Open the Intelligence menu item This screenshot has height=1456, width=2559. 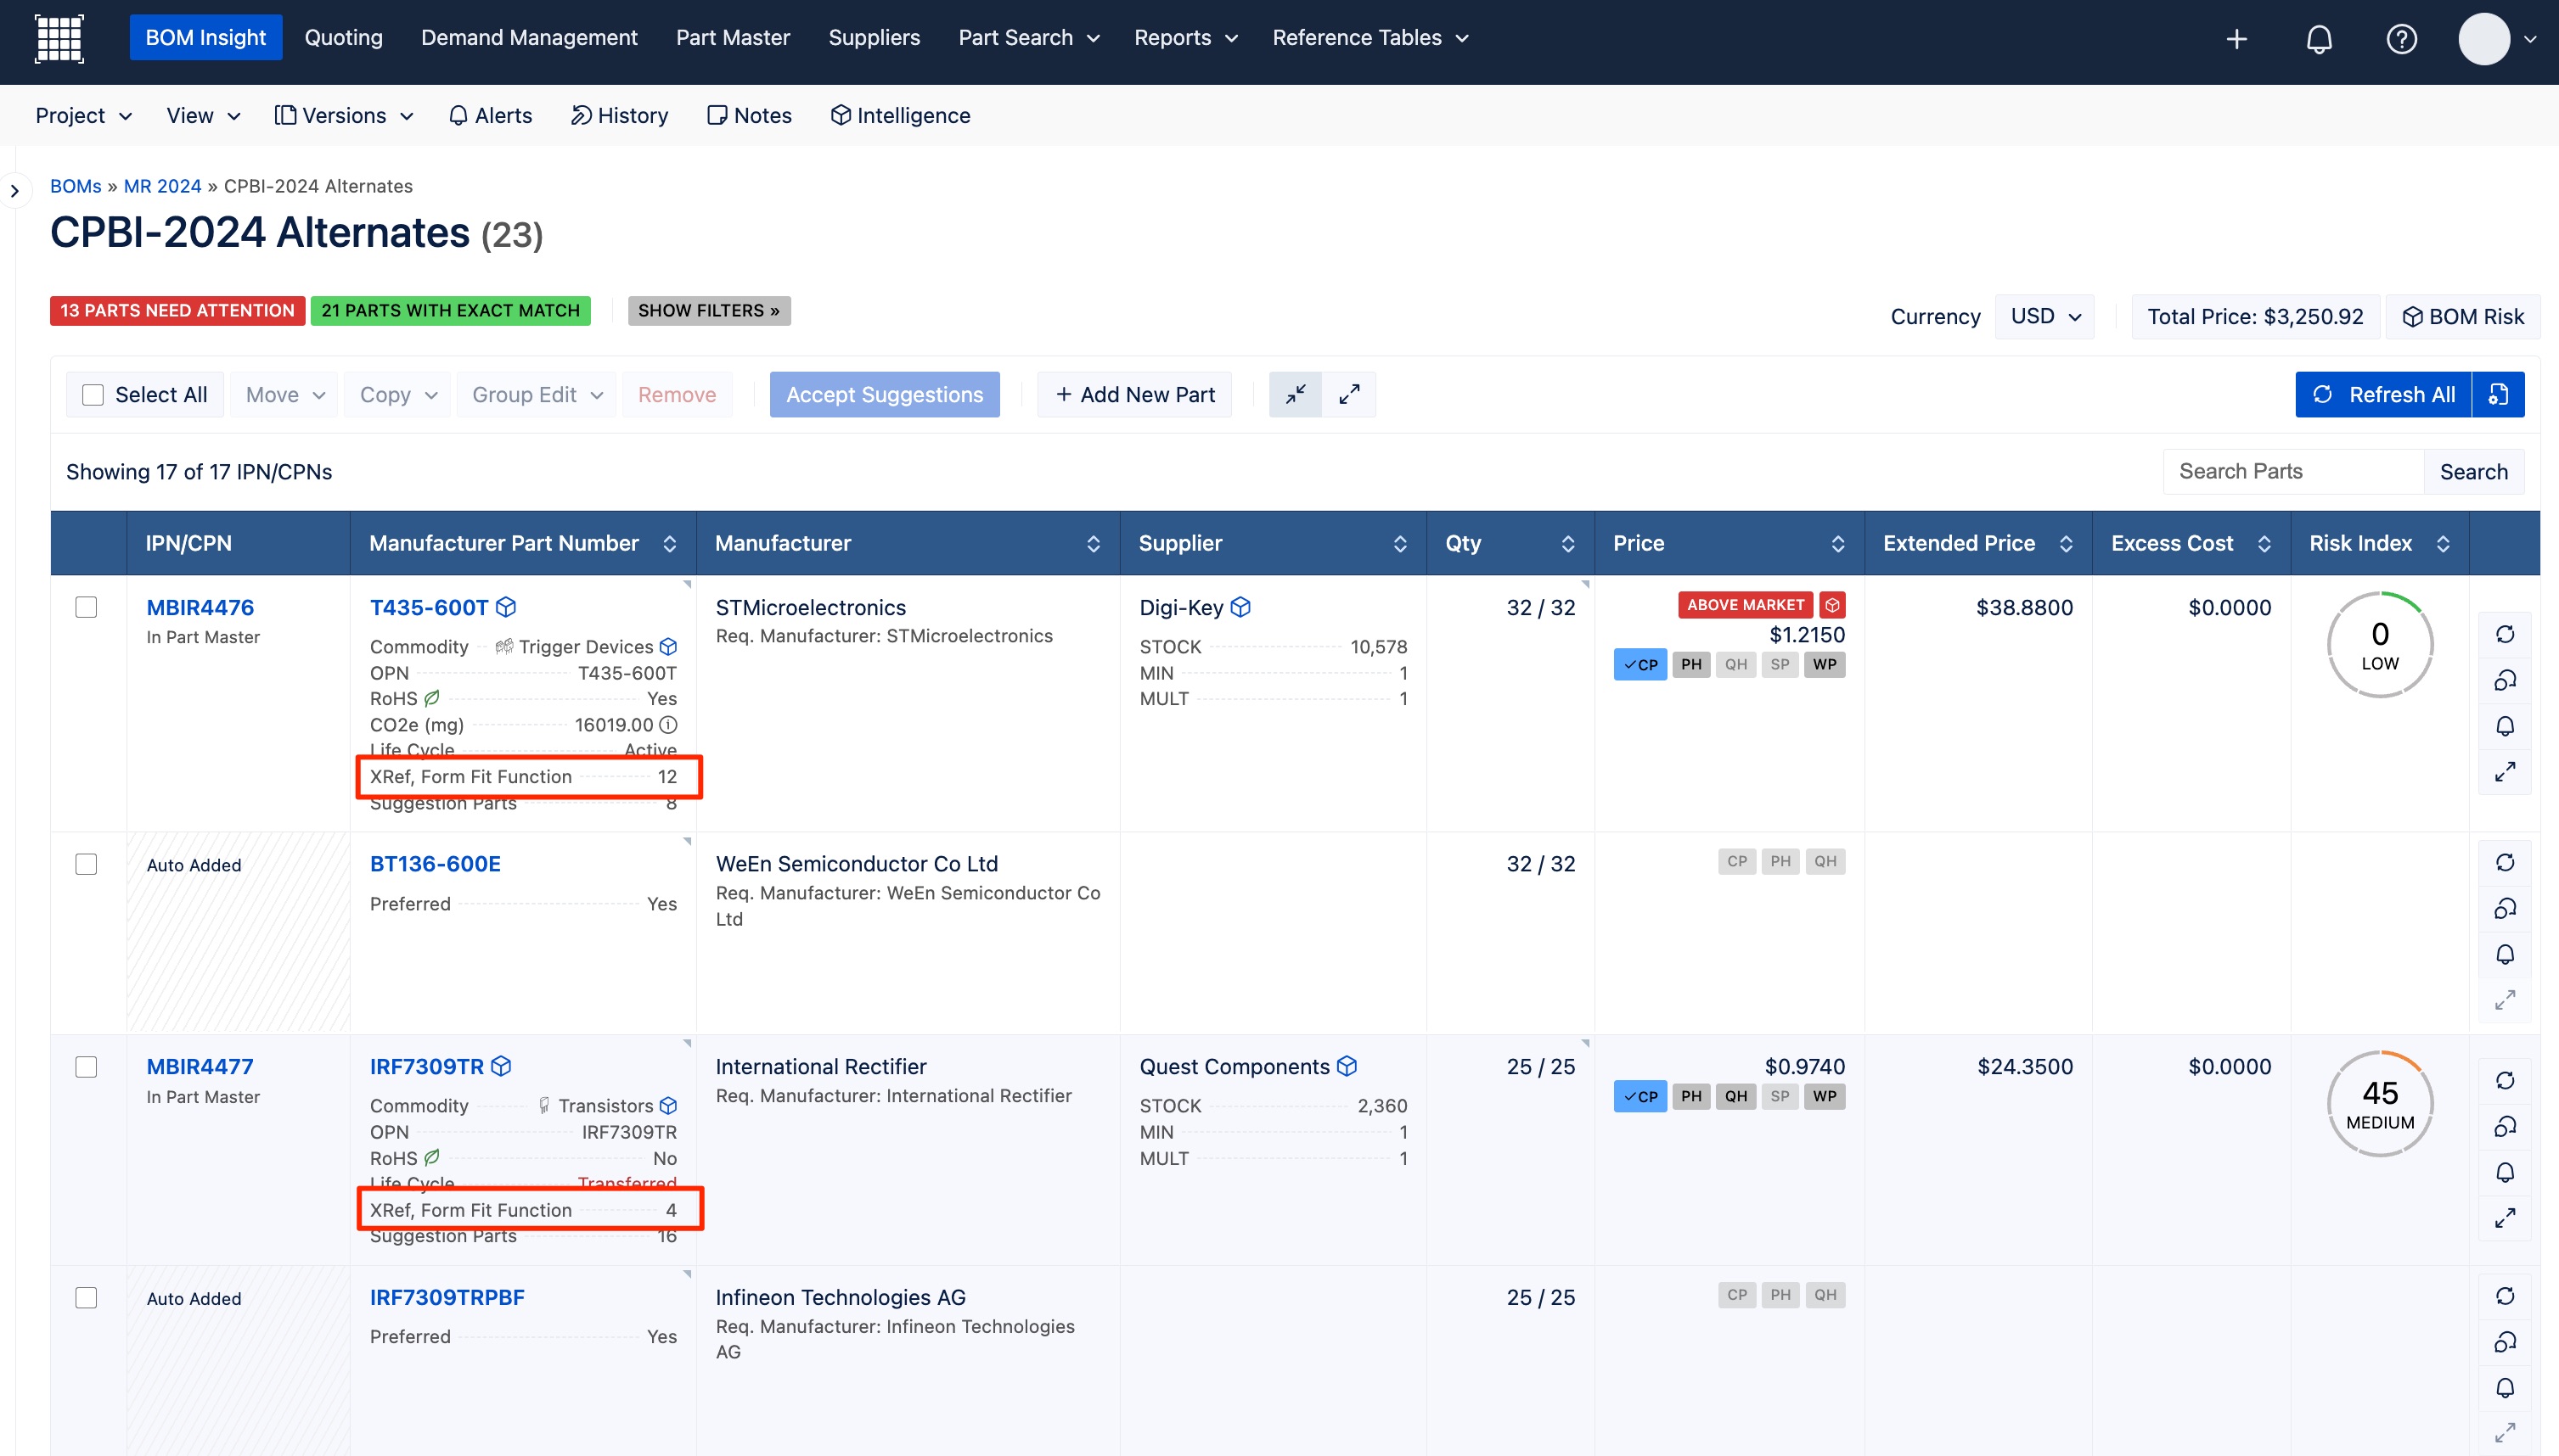(900, 116)
